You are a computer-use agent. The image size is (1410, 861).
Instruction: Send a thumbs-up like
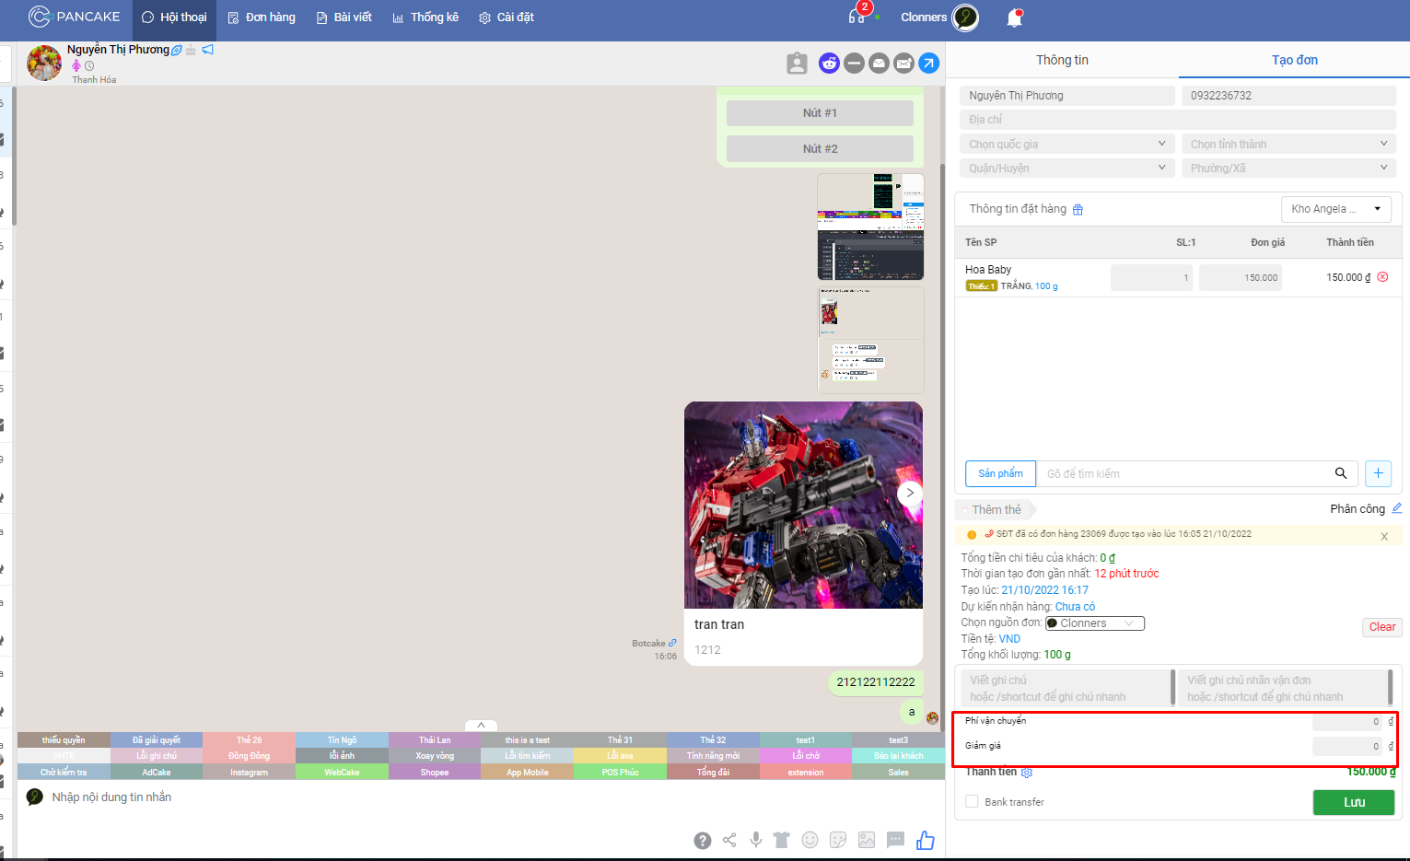click(x=926, y=839)
